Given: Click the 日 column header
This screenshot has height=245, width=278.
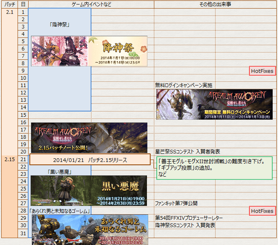Looking at the screenshot, I should click(x=23, y=4).
